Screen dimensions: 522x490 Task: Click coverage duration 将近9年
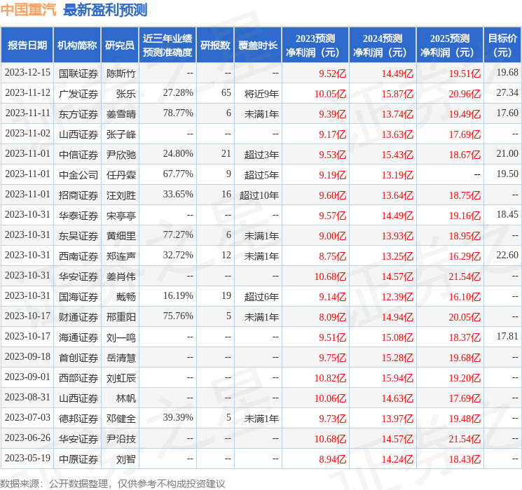click(x=261, y=94)
